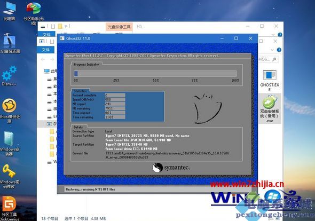Switch to the 光盘映像工具 ribbon tab
The height and width of the screenshot is (221, 315).
(119, 27)
